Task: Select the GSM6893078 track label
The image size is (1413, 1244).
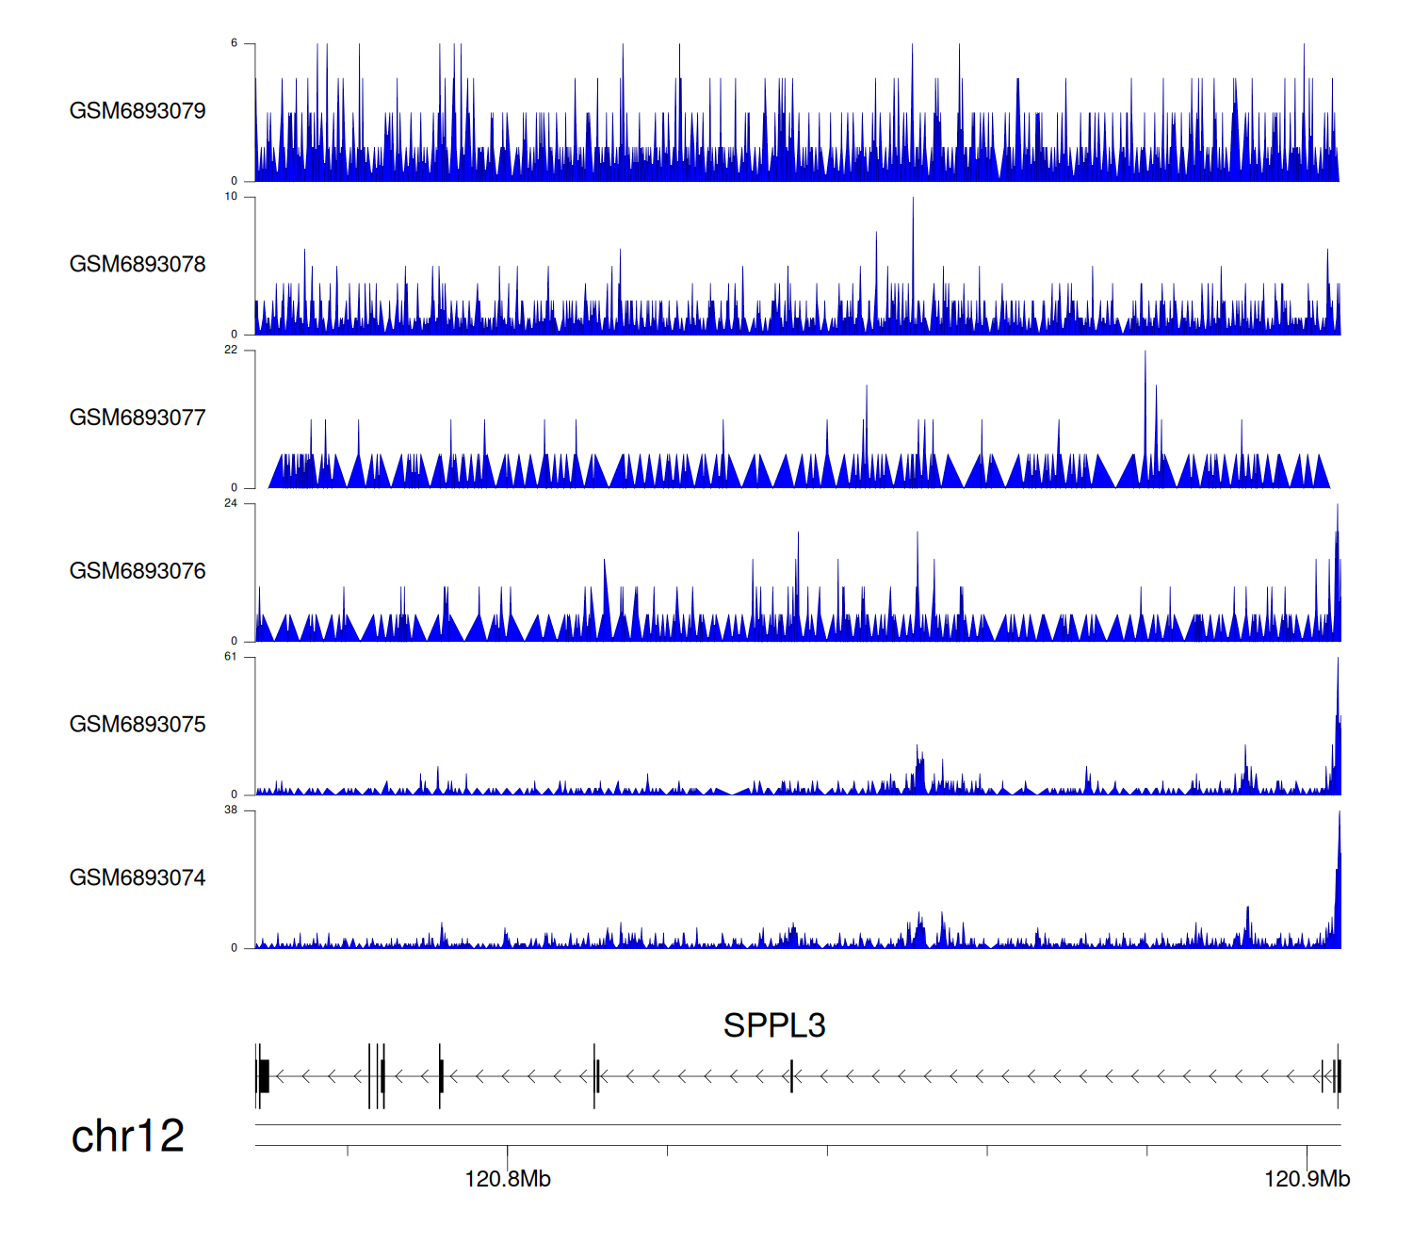Action: pos(138,265)
